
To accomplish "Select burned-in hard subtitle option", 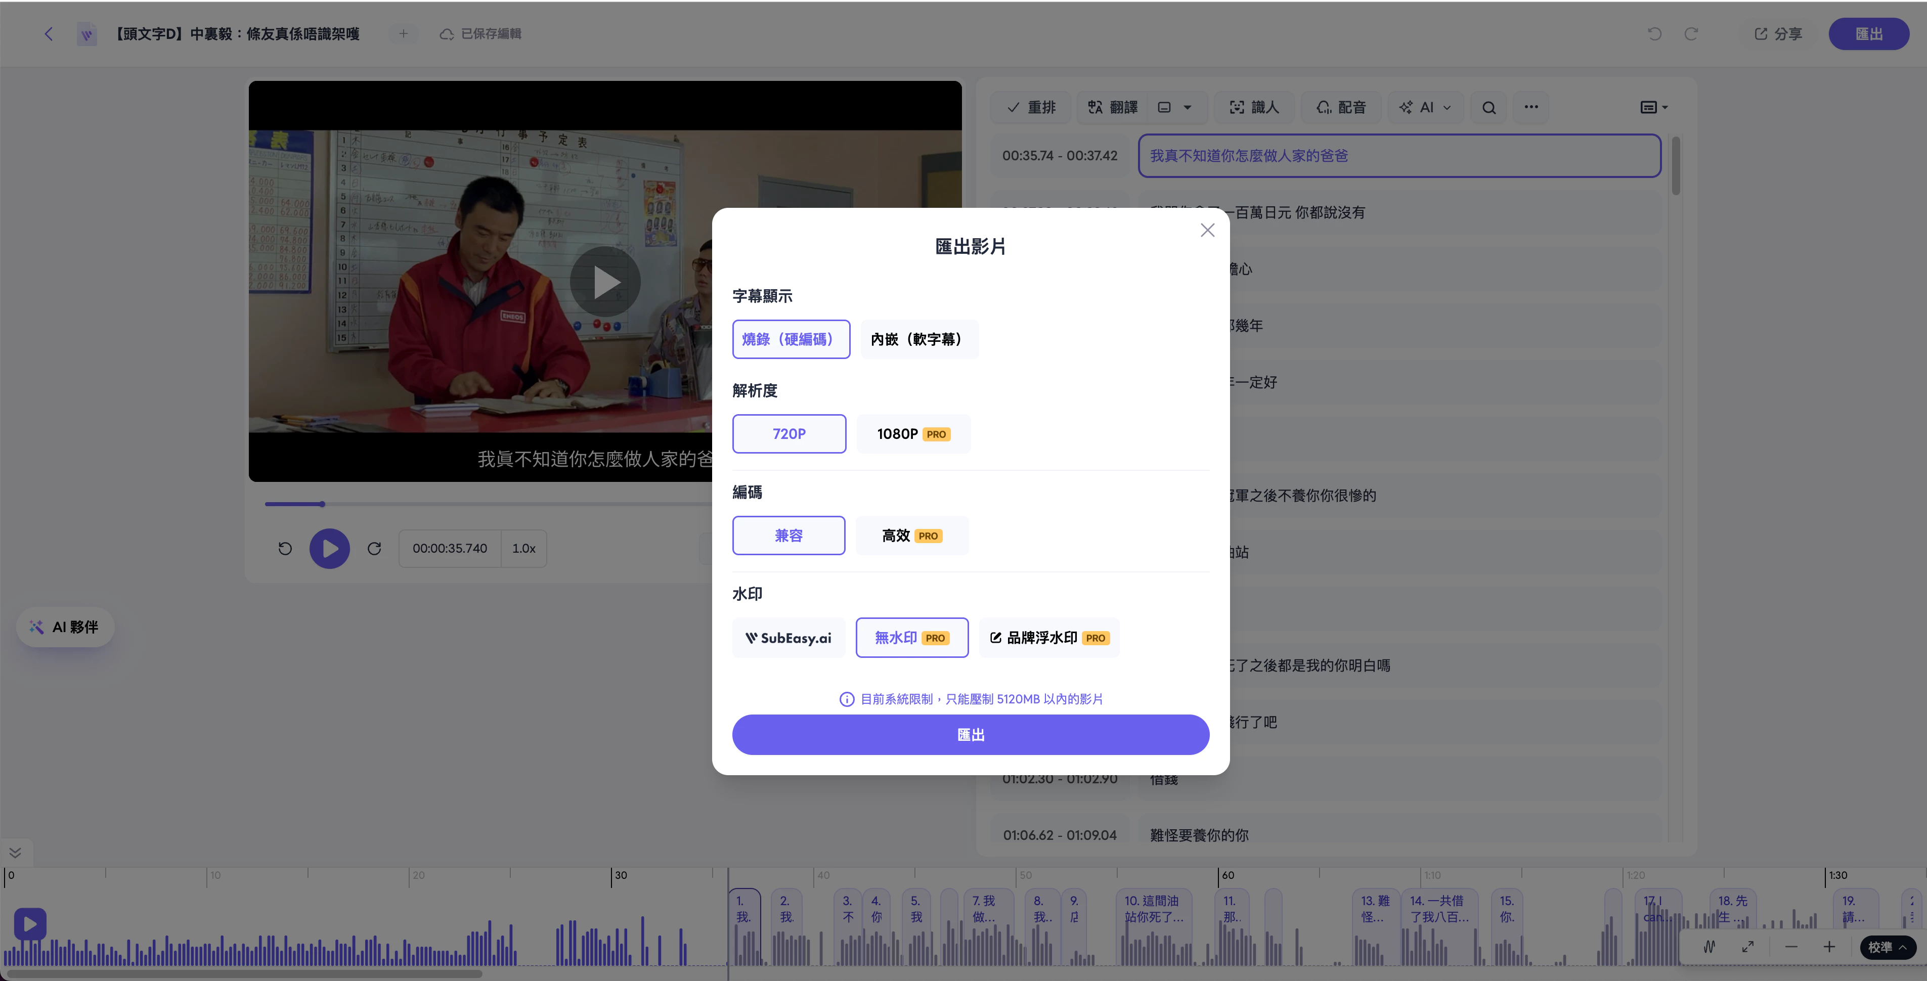I will click(791, 339).
